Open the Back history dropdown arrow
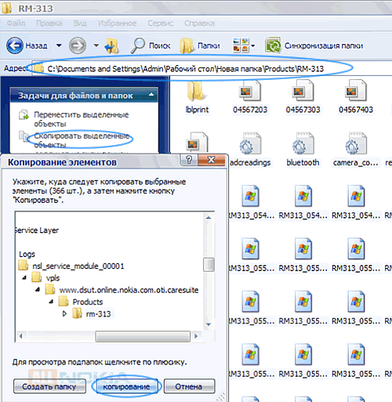 tap(59, 45)
